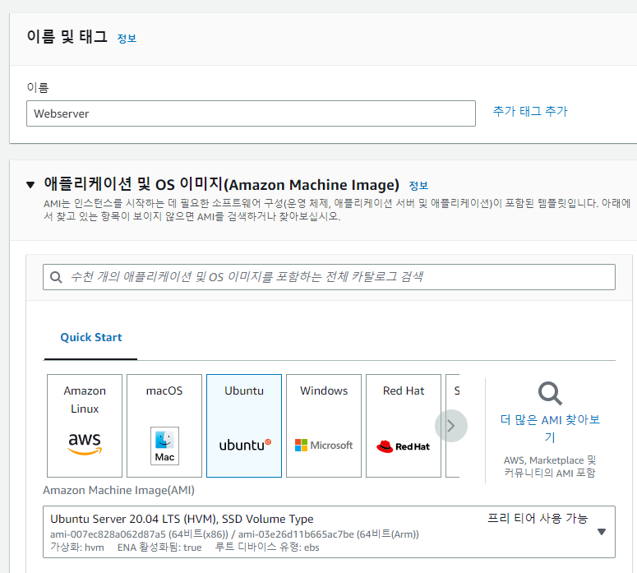Click AWS, Marketplace 및 커뮤니티의 AMI 포함 text

[x=550, y=466]
